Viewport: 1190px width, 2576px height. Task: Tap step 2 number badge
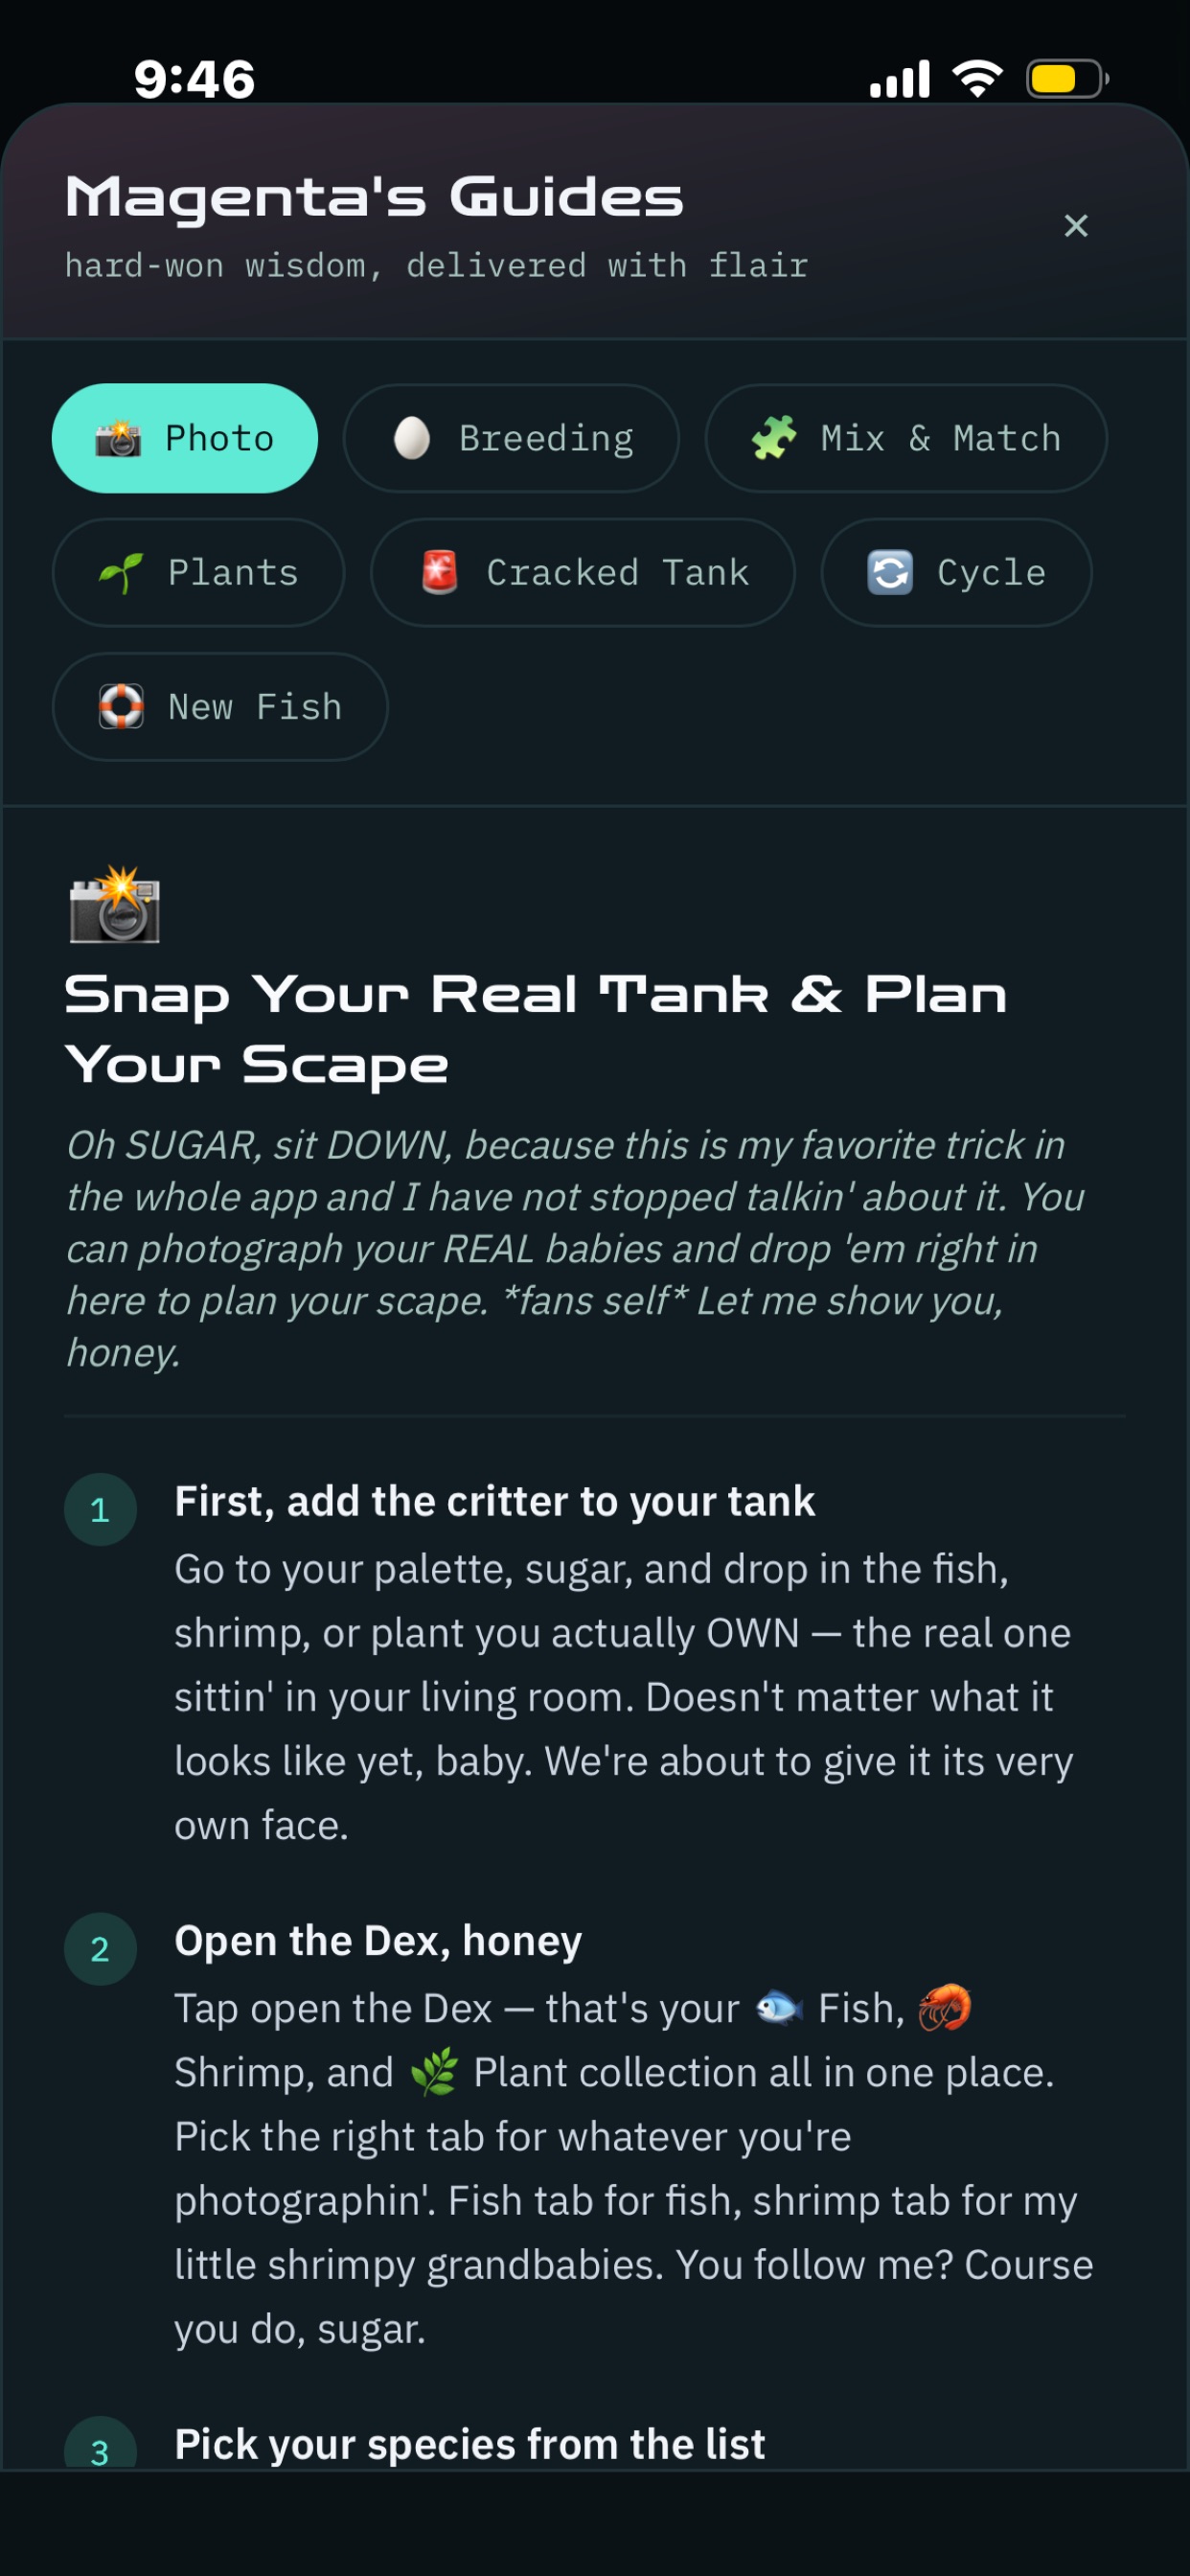point(100,1949)
